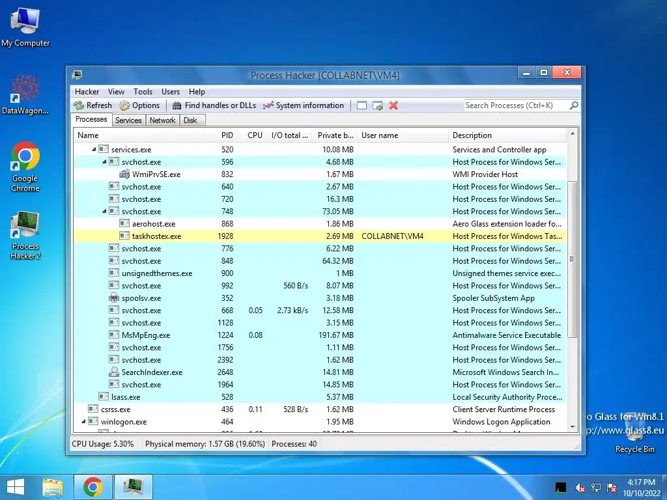This screenshot has height=500, width=667.
Task: Click the red X kill-window icon
Action: point(393,105)
